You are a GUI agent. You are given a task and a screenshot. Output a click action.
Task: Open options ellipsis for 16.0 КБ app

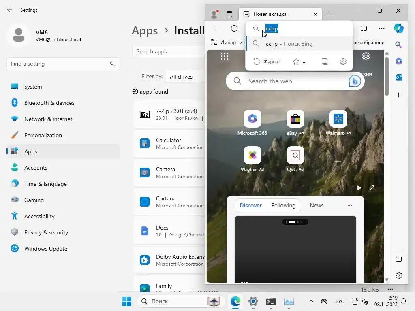point(390,289)
